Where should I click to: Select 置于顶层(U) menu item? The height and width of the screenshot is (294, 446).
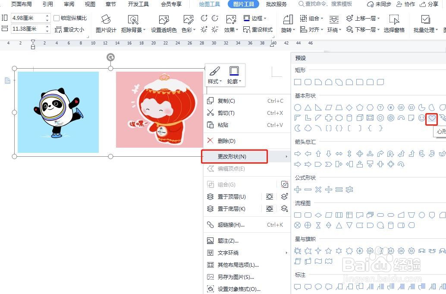232,197
